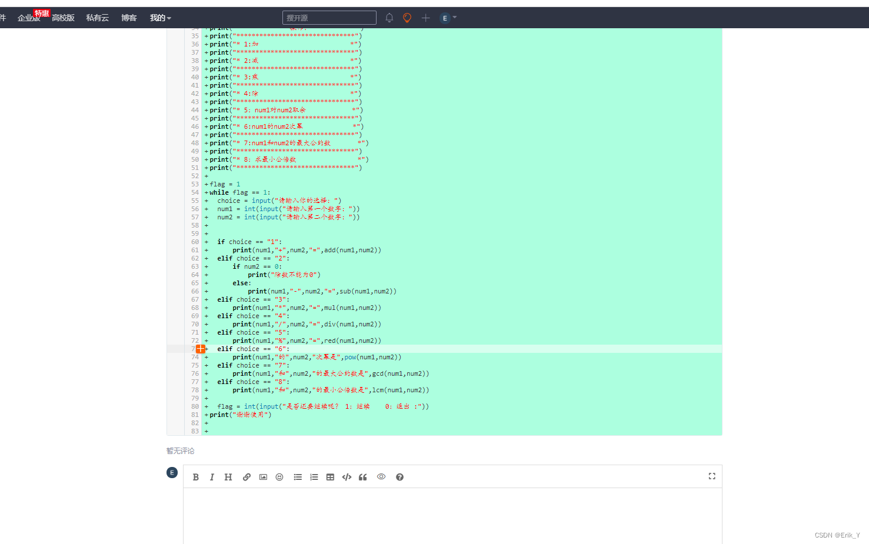The width and height of the screenshot is (869, 544).
Task: Click code line print("除数不能为0")
Action: coord(284,275)
